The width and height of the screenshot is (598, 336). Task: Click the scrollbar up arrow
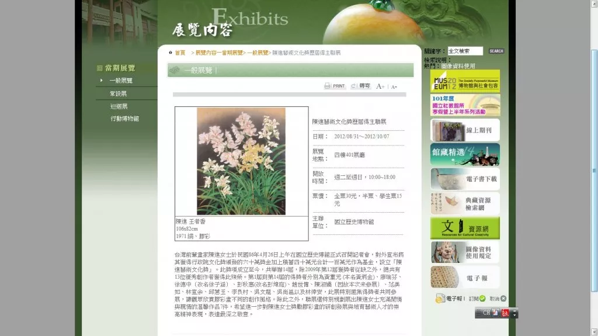click(x=594, y=4)
